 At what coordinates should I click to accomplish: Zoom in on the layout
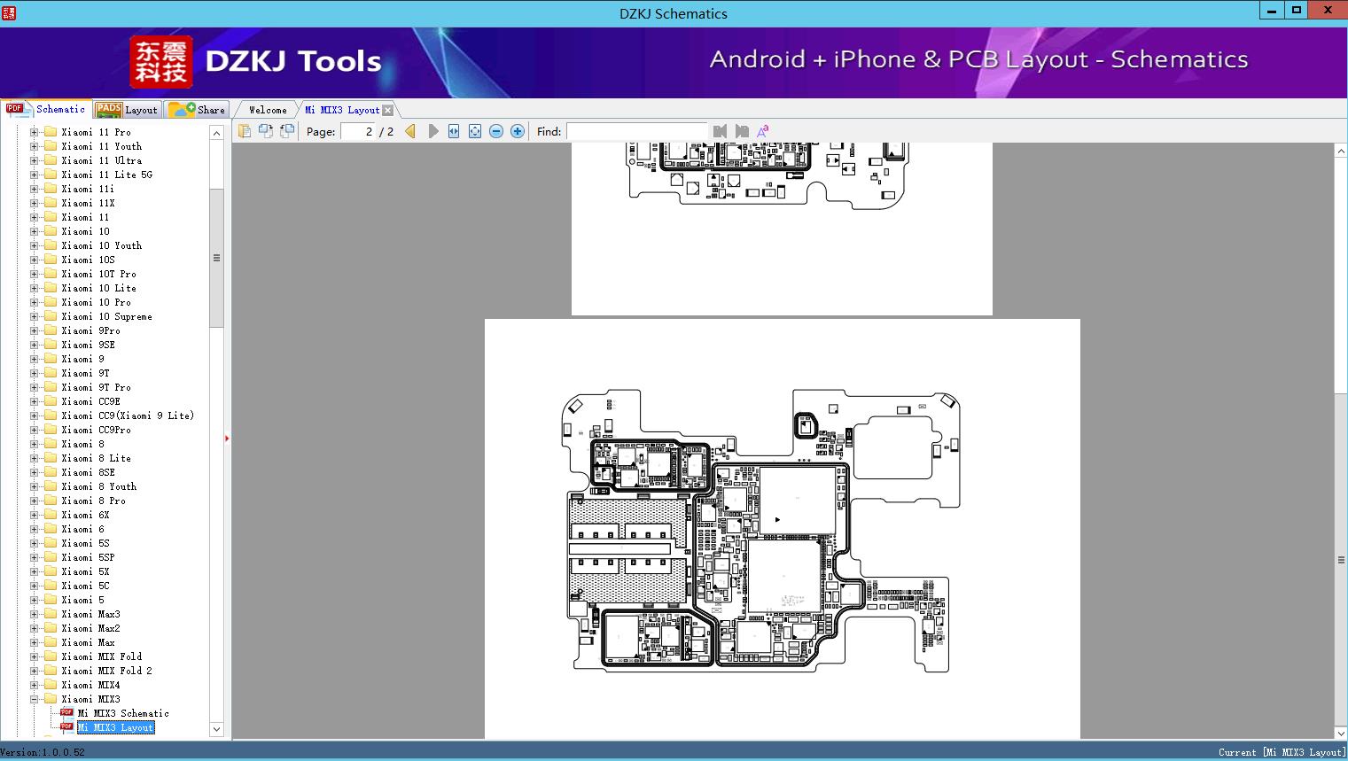pos(518,131)
